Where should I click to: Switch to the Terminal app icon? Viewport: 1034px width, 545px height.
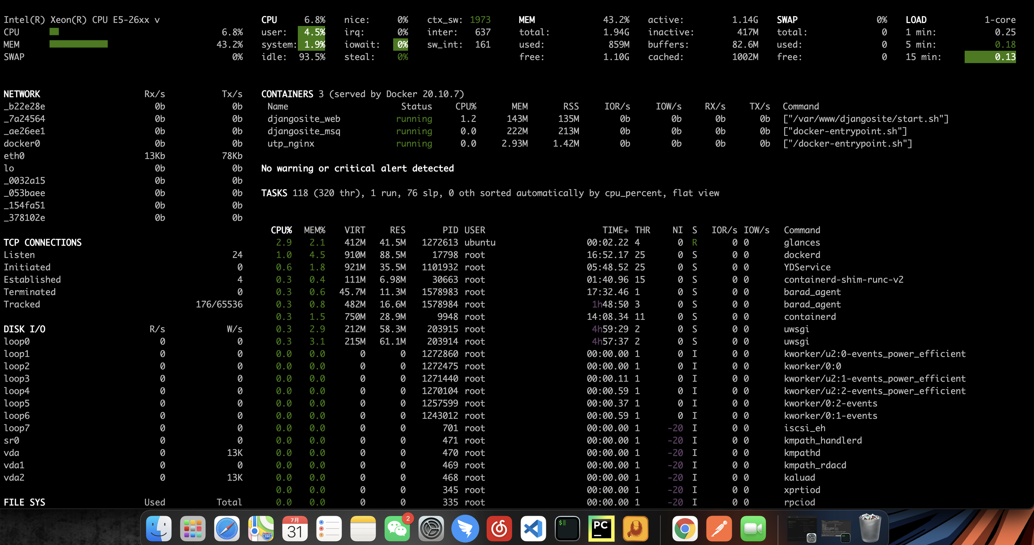567,529
